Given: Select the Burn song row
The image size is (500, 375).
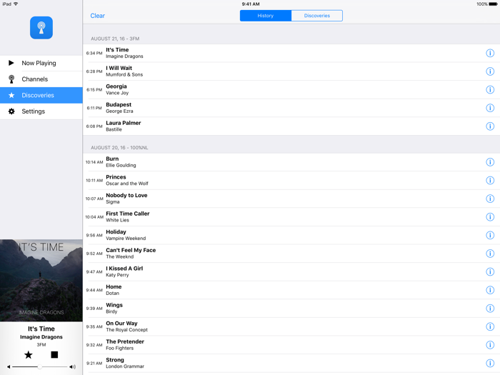Looking at the screenshot, I should coord(291,162).
